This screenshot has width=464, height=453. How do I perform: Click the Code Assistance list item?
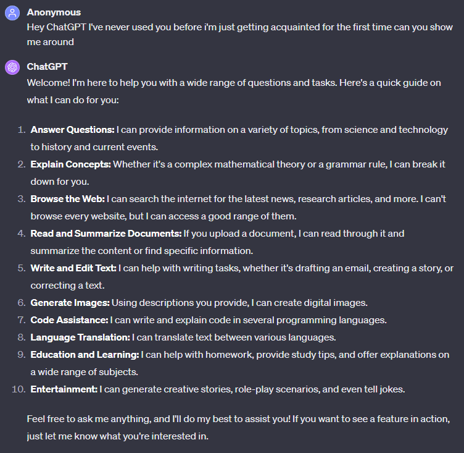209,320
